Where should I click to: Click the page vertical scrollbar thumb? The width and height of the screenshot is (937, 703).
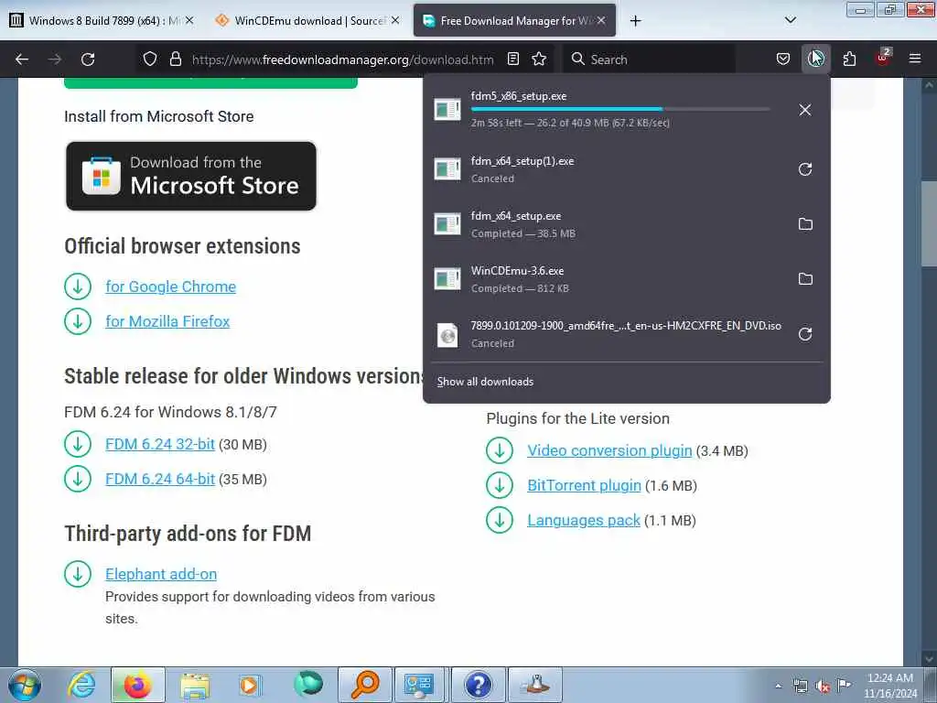coord(929,222)
